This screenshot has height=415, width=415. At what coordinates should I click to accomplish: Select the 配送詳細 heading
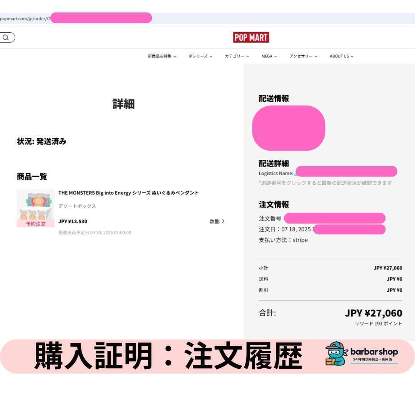(x=274, y=163)
